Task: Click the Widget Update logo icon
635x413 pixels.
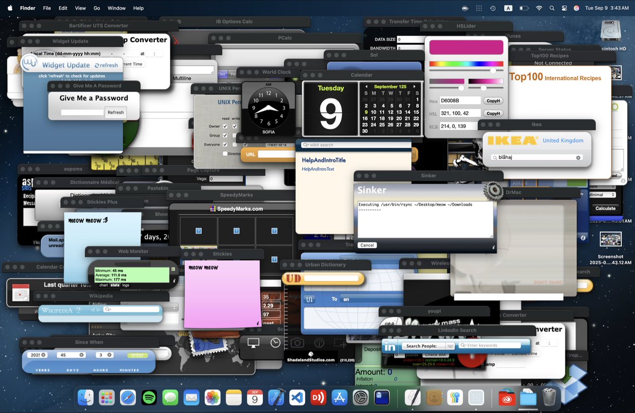Action: pyautogui.click(x=30, y=63)
